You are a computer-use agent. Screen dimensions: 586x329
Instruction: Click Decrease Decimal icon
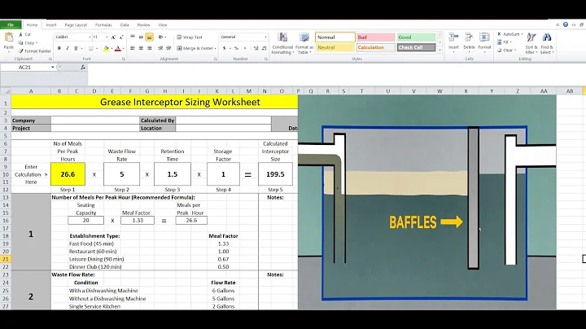pyautogui.click(x=265, y=48)
